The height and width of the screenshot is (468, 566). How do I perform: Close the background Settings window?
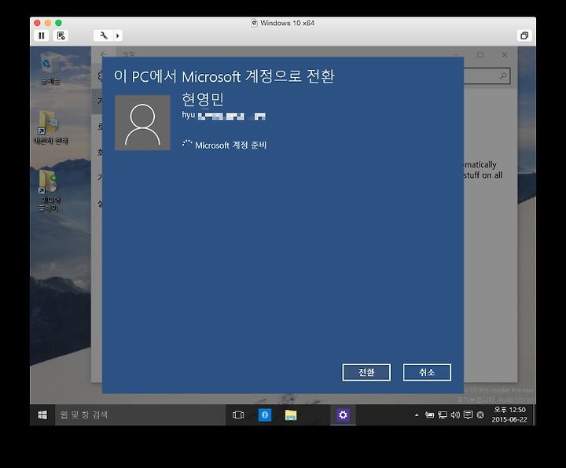tap(505, 54)
